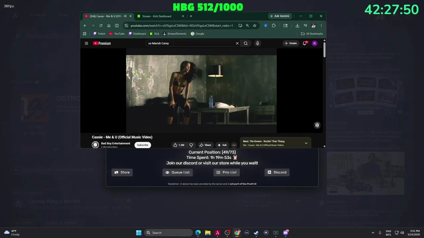Image resolution: width=424 pixels, height=238 pixels.
Task: Open StreamElements bookmark
Action: point(175,34)
